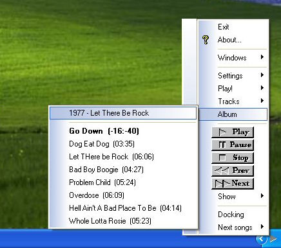
Task: Open the Tracks submenu
Action: [233, 102]
